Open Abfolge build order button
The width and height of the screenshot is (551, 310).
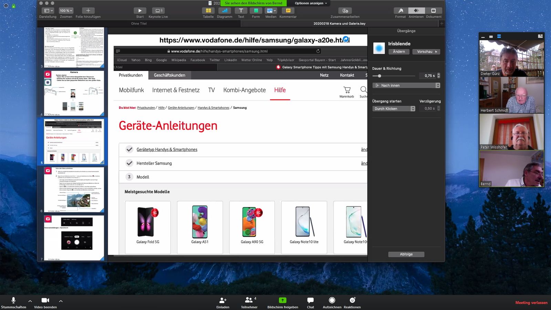406,254
